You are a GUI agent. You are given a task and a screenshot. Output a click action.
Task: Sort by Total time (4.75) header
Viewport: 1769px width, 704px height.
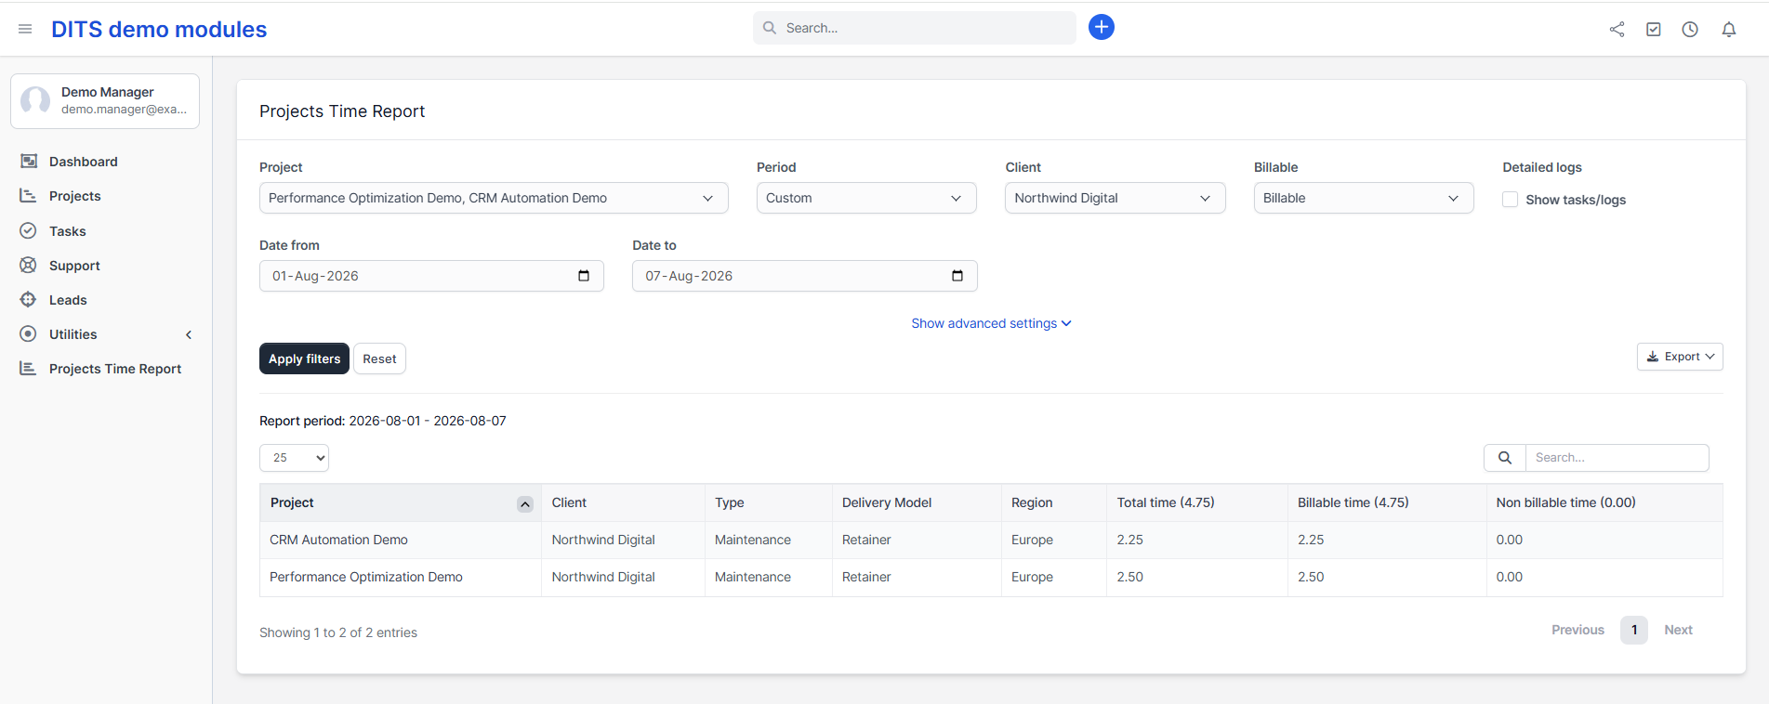pyautogui.click(x=1197, y=502)
